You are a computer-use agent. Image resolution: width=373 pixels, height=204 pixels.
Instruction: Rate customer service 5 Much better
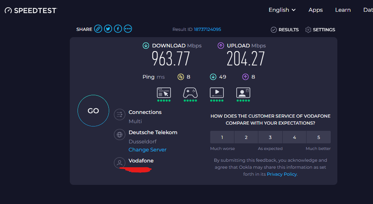[319, 137]
